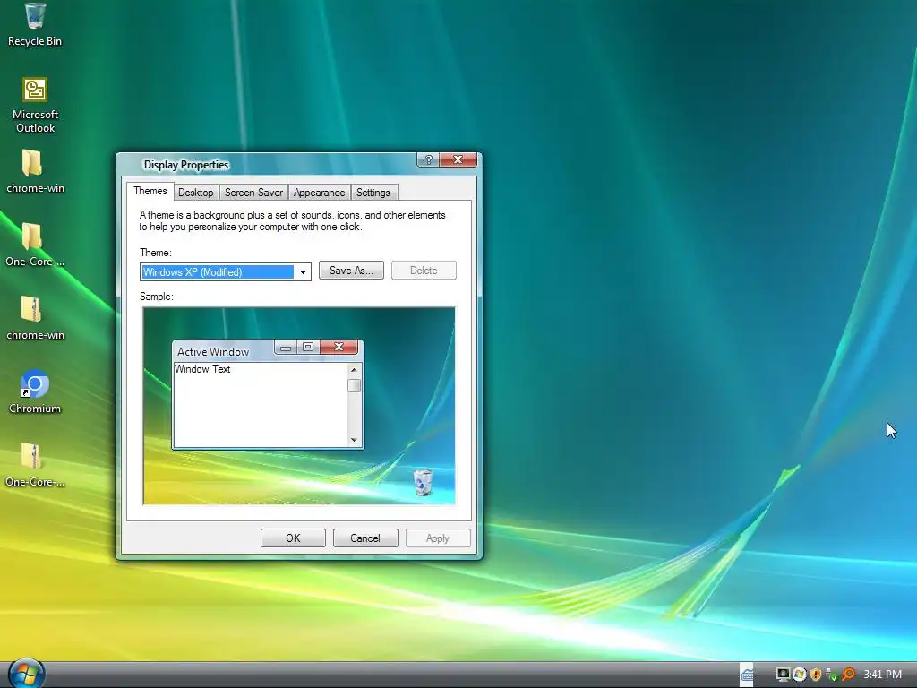Open the Screen Saver tab
The height and width of the screenshot is (688, 917).
(x=253, y=193)
